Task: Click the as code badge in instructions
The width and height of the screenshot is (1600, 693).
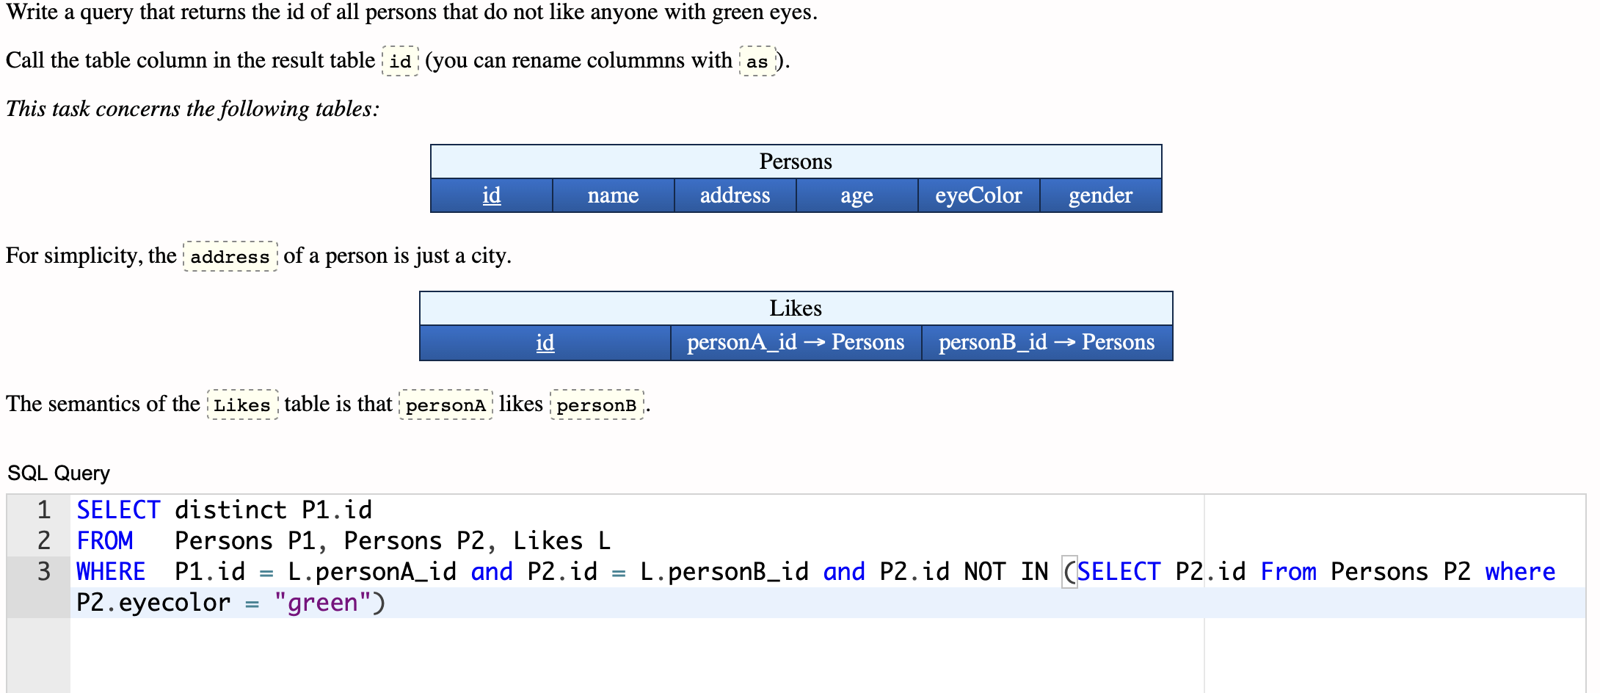Action: click(757, 62)
